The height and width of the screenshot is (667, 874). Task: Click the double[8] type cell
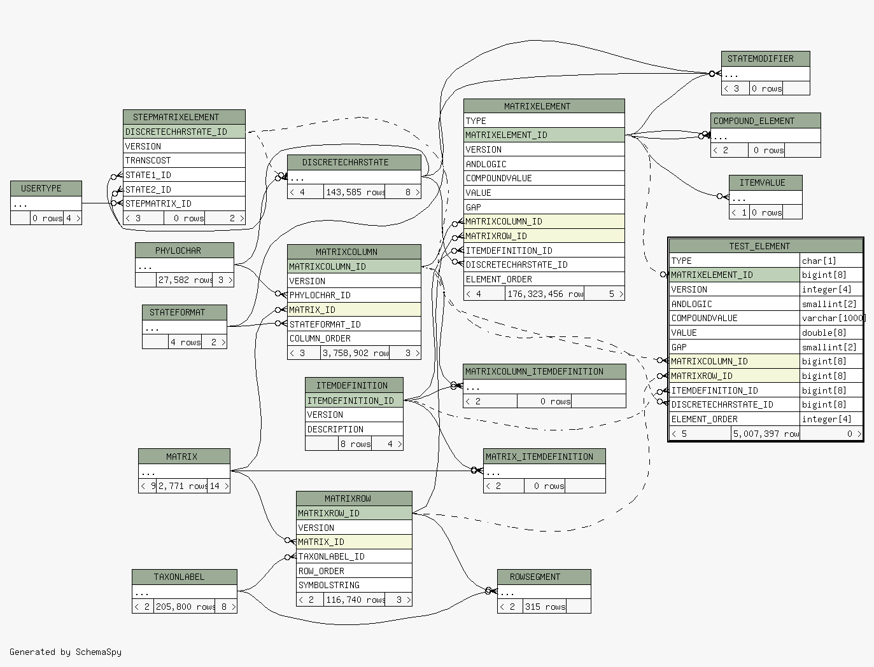pyautogui.click(x=831, y=333)
